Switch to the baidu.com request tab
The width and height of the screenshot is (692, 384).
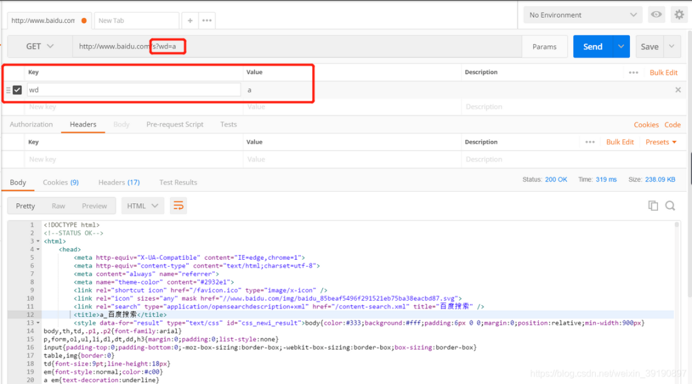(49, 21)
